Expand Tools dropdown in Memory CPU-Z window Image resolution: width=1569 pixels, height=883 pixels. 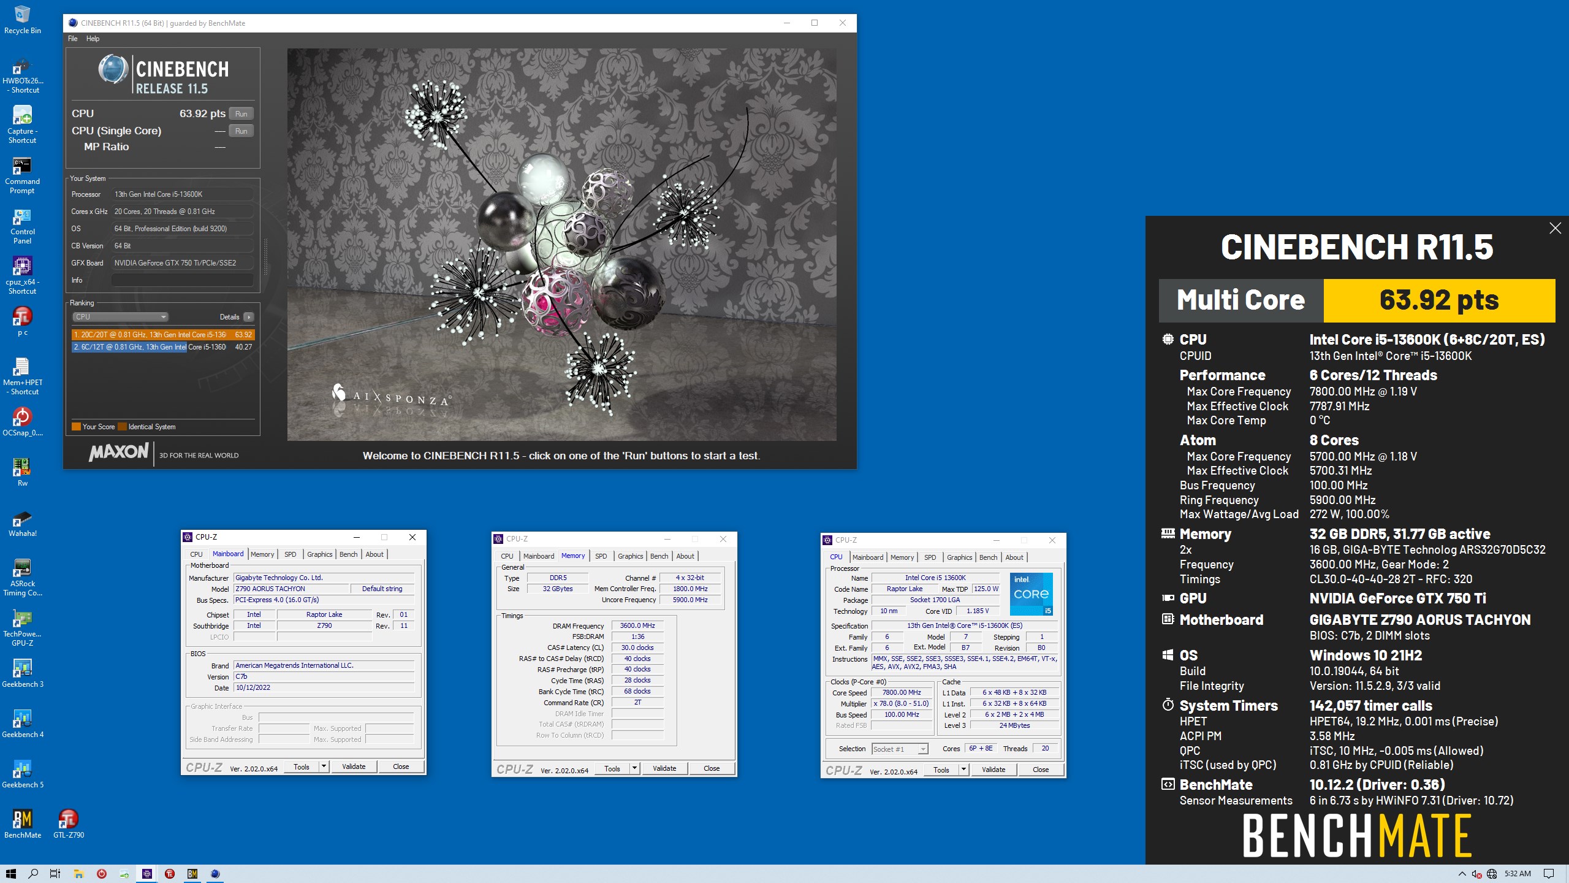634,768
